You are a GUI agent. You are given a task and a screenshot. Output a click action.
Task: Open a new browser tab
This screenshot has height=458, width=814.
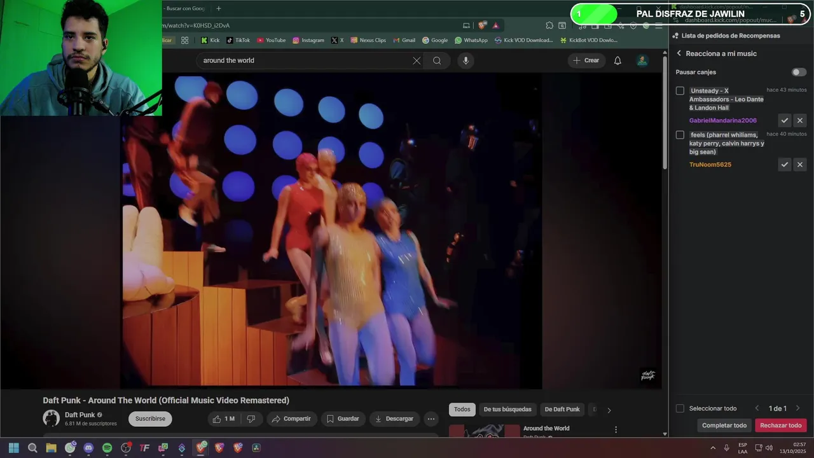click(x=219, y=8)
